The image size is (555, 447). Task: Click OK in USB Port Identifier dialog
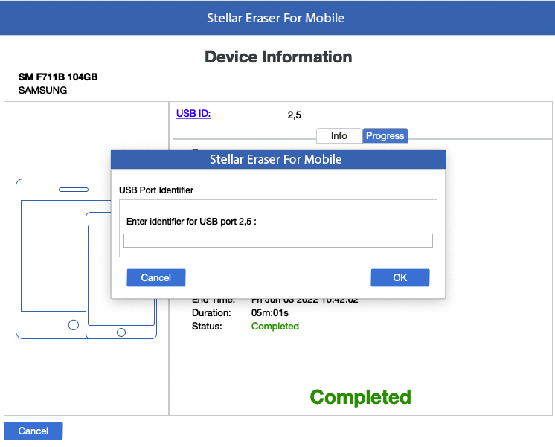(400, 277)
